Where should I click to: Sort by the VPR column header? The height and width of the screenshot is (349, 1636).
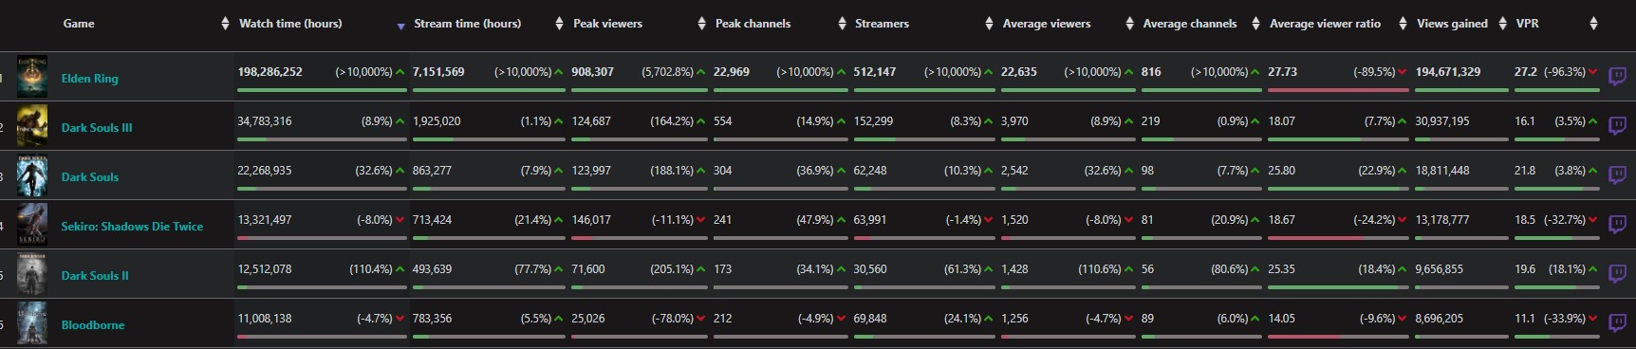click(x=1528, y=24)
